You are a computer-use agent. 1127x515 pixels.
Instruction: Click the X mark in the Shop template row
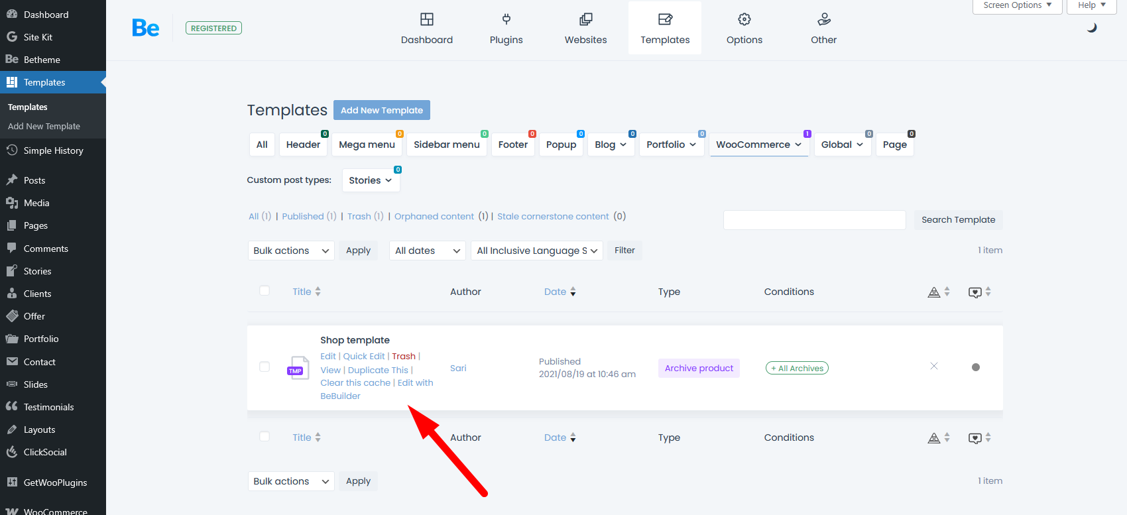[x=933, y=366]
